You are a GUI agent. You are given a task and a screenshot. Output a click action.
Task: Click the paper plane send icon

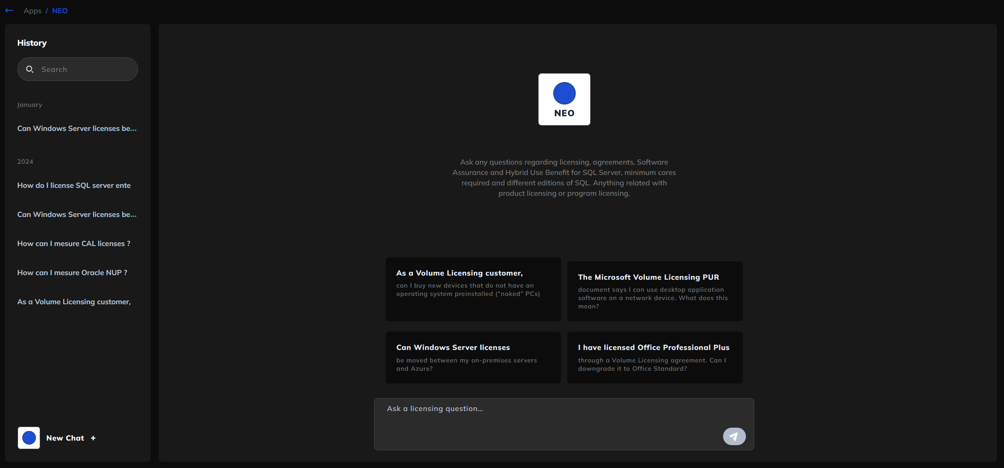734,436
